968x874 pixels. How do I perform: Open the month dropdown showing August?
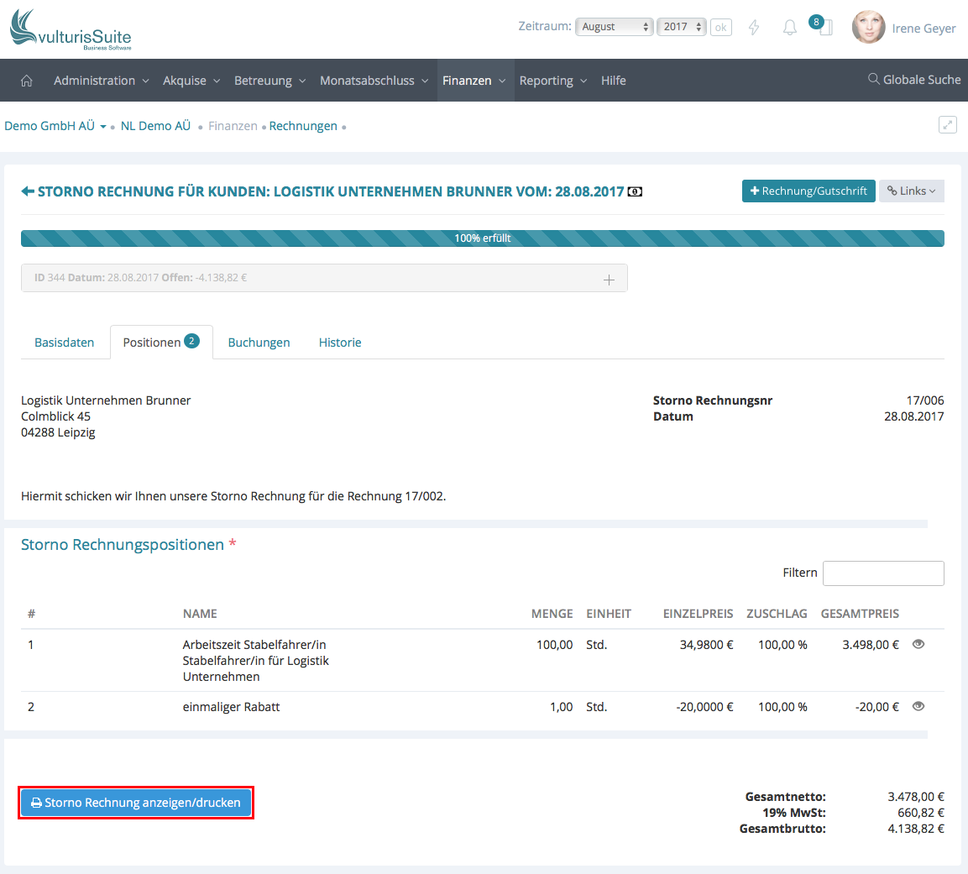coord(614,27)
